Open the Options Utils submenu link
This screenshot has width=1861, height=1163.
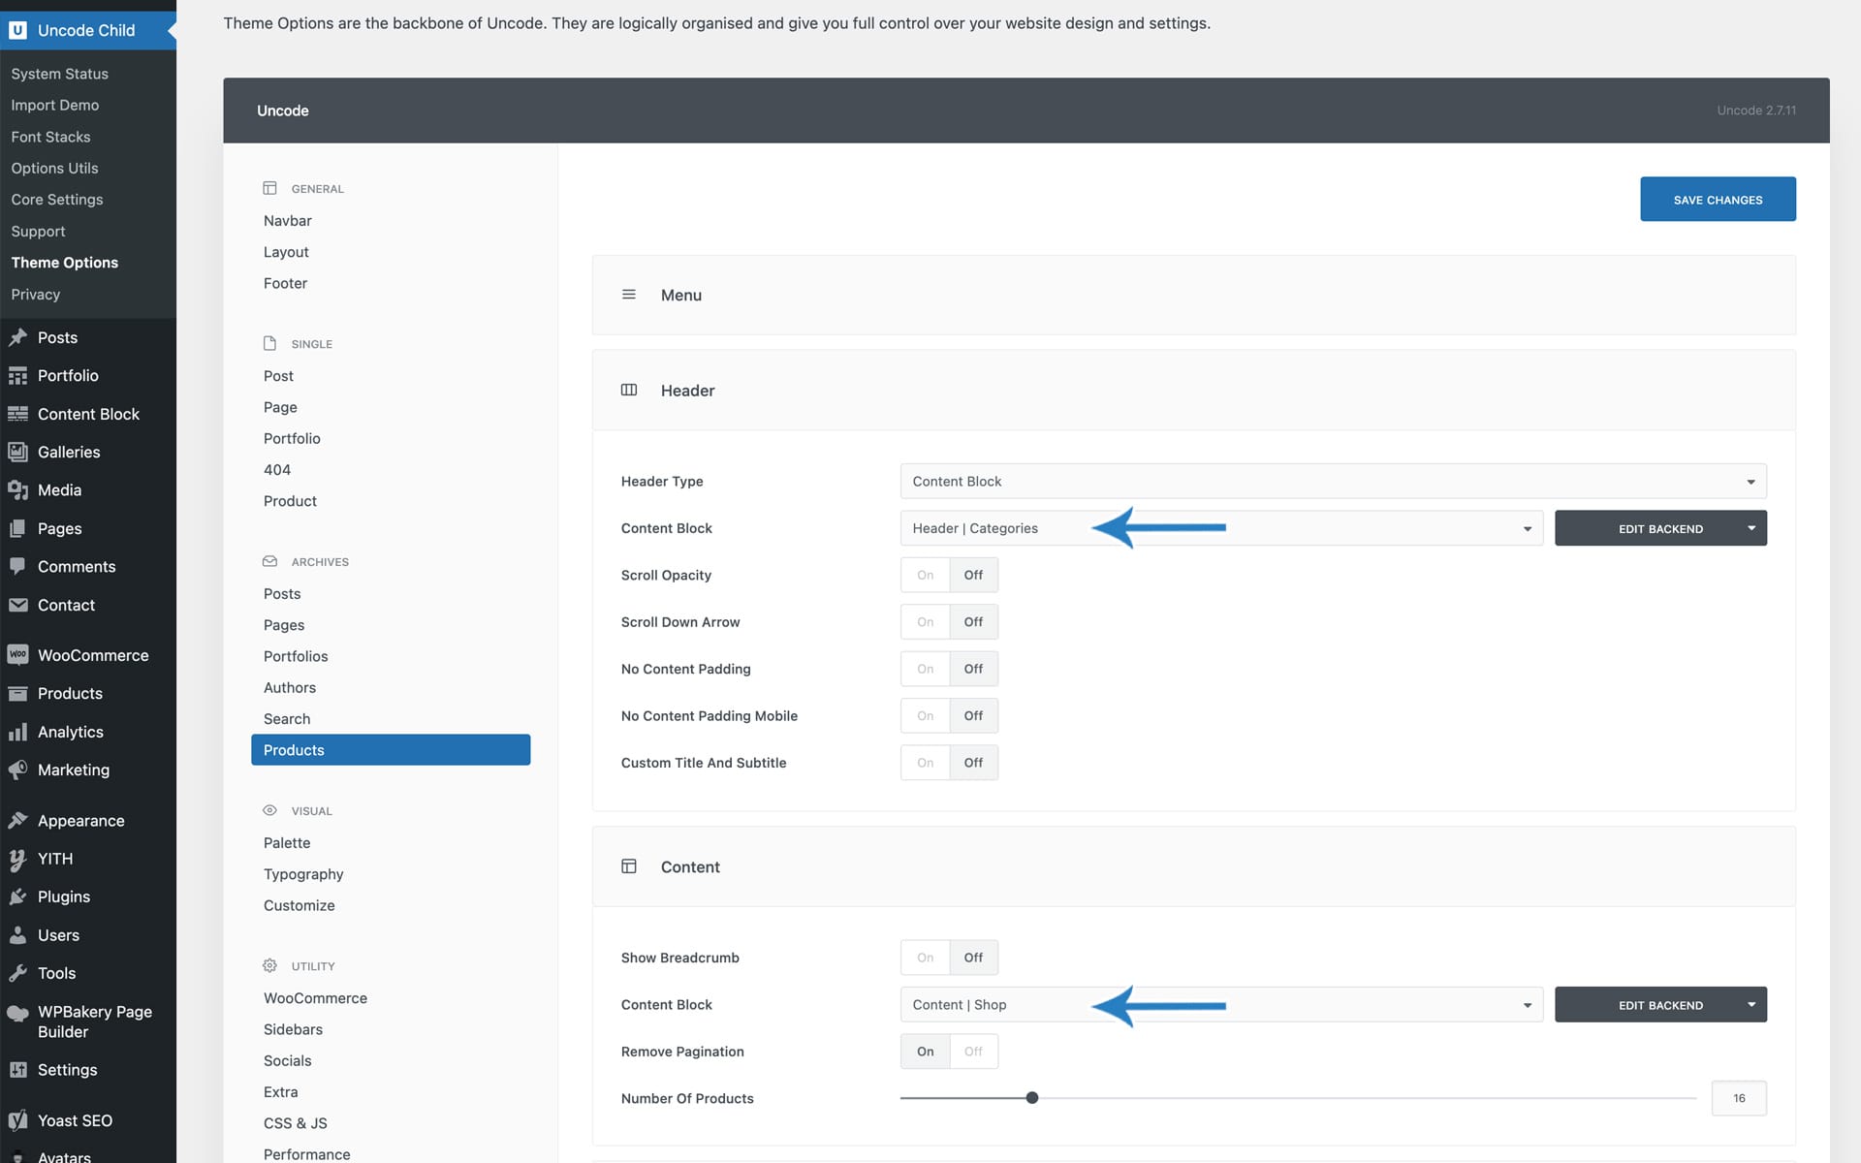[54, 168]
